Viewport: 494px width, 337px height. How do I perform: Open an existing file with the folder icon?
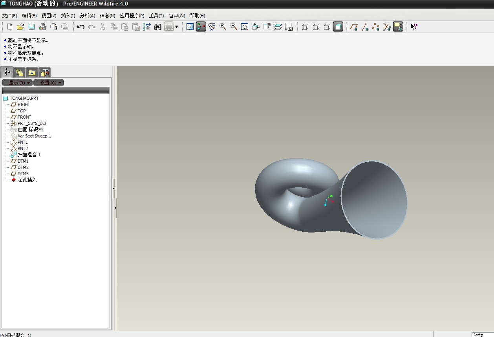[21, 27]
